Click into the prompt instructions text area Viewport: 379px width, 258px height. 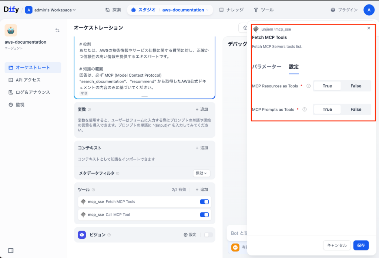point(145,66)
